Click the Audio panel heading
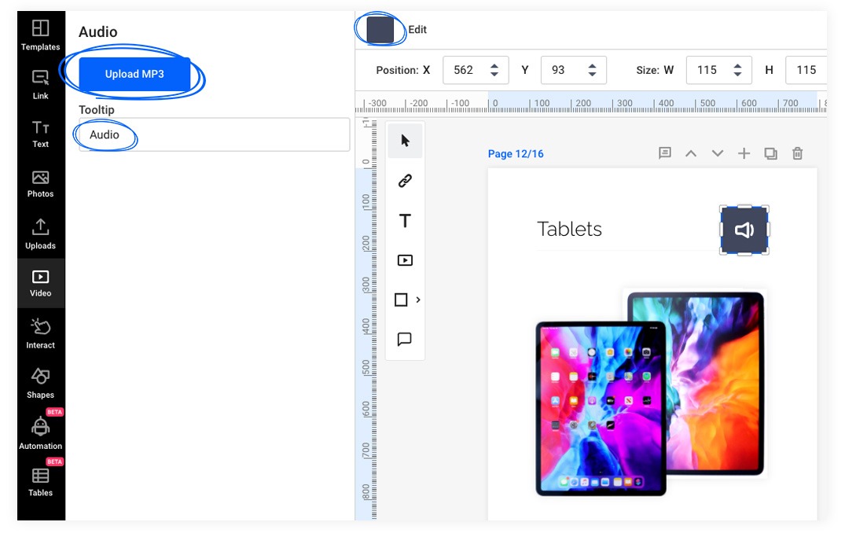Viewport: 845px width, 533px height. 98,31
